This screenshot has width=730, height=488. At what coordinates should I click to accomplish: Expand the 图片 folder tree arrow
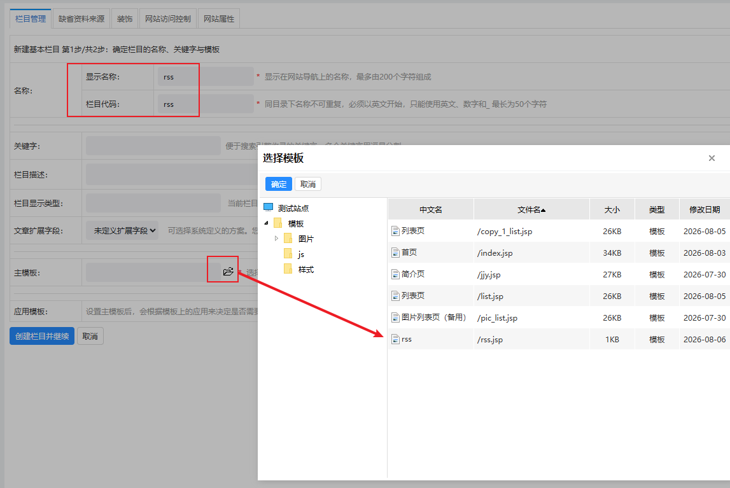tap(277, 238)
